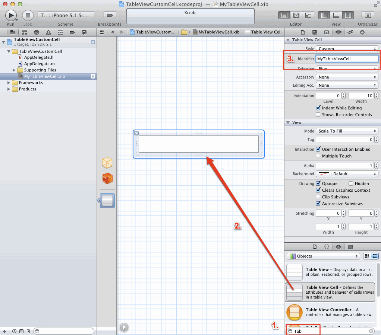This screenshot has width=381, height=335.
Task: Open the Style dropdown set to Custom
Action: pos(347,49)
